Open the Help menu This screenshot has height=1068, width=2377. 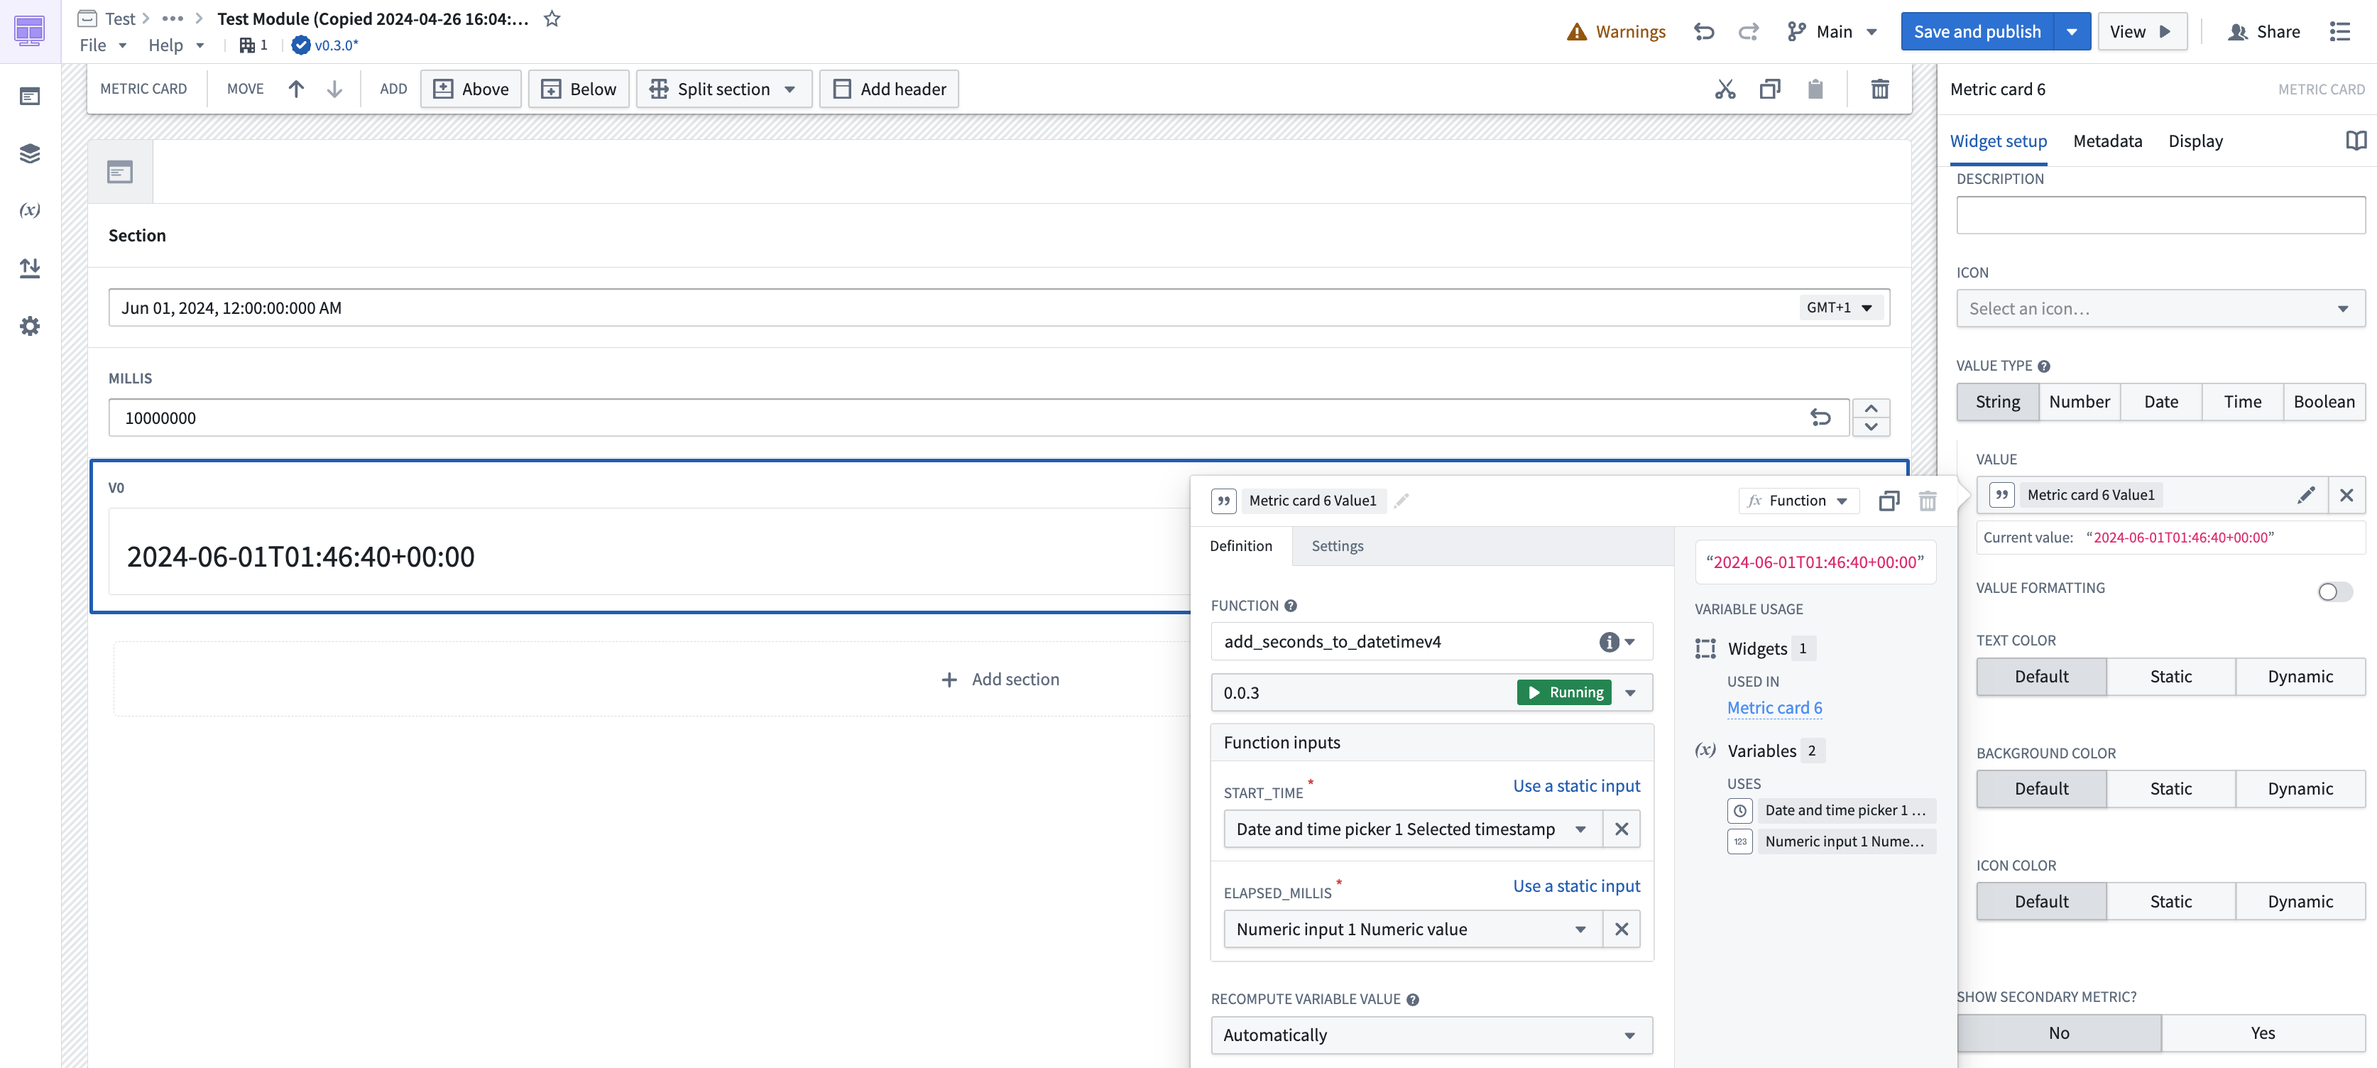(176, 44)
